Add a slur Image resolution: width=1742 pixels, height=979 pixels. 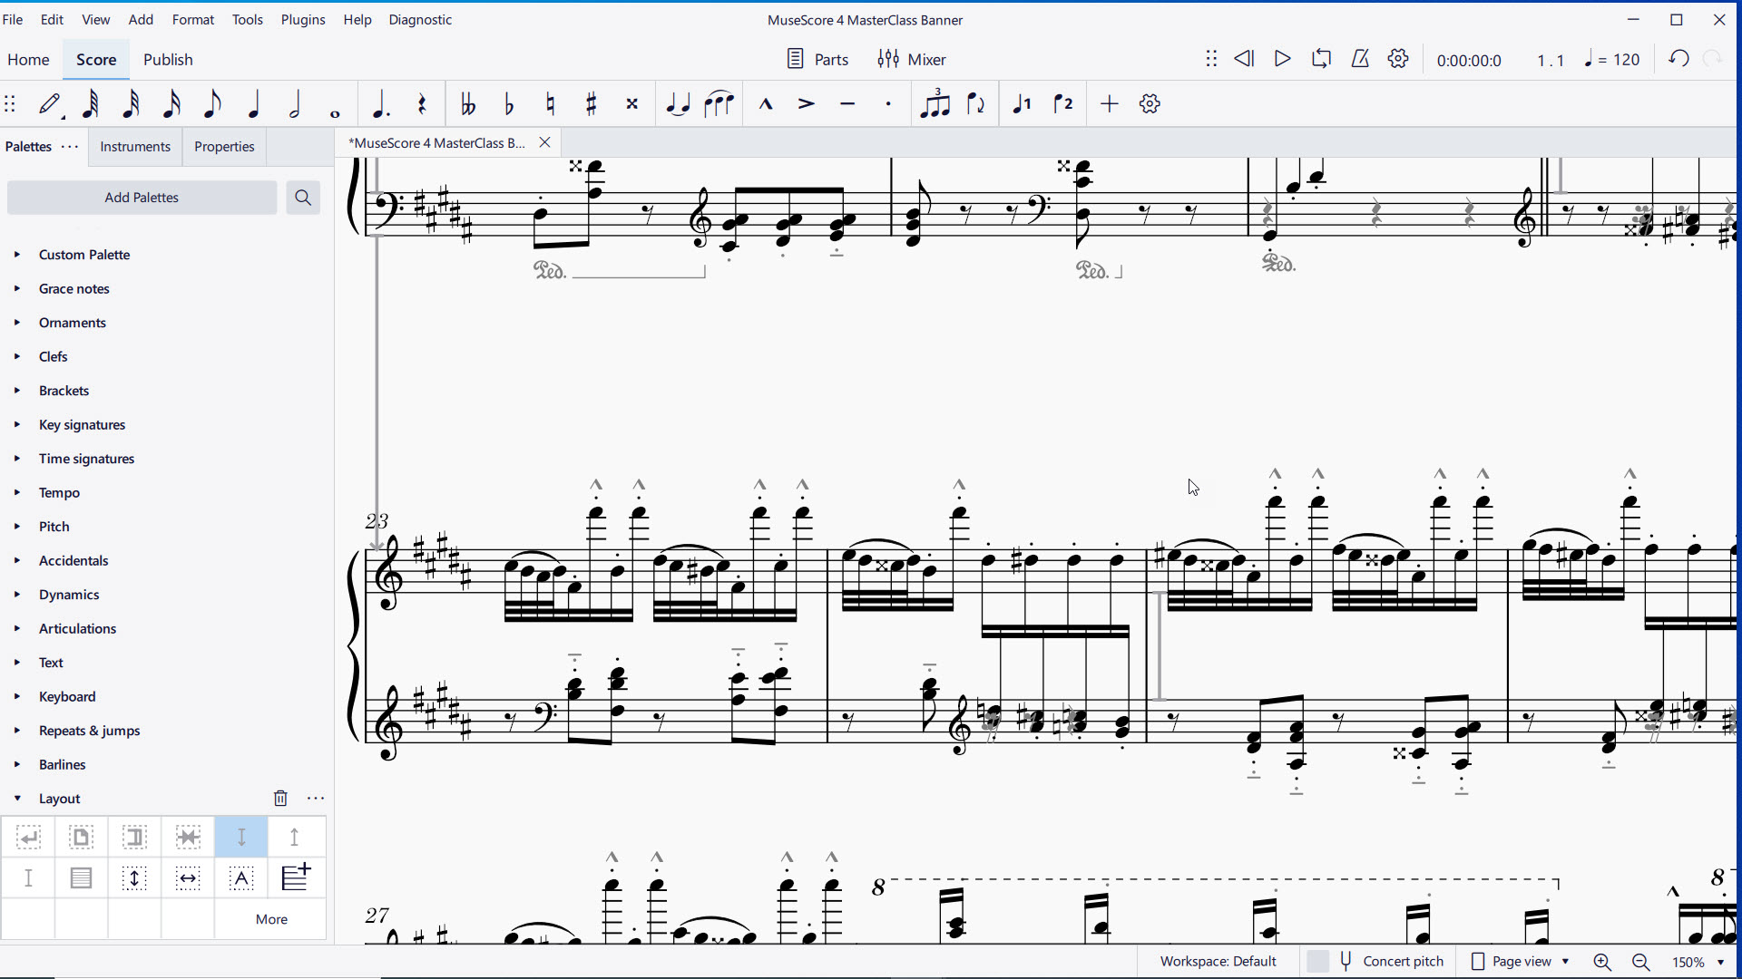pyautogui.click(x=719, y=104)
